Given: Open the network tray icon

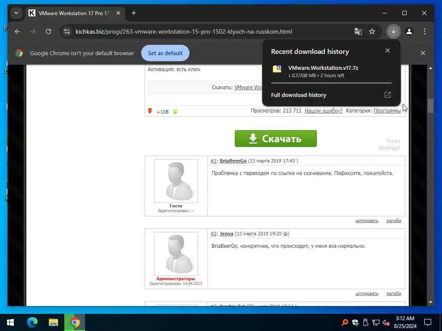Looking at the screenshot, I should [376, 322].
